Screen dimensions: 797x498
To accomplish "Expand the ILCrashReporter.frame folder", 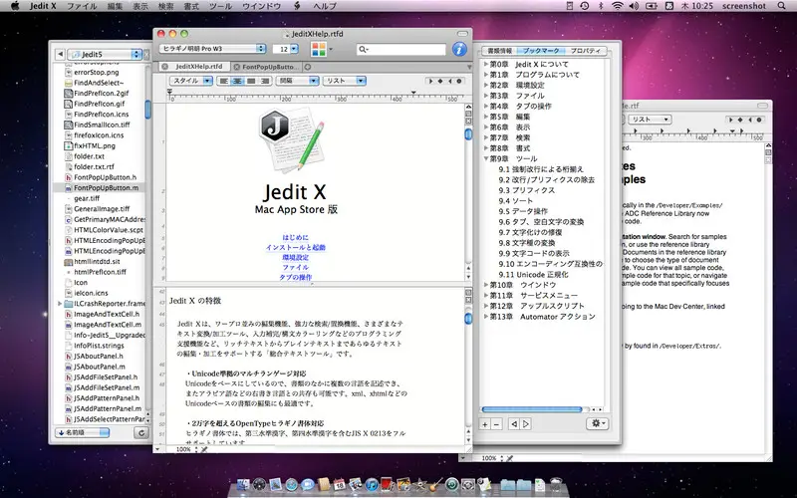I will coord(60,304).
